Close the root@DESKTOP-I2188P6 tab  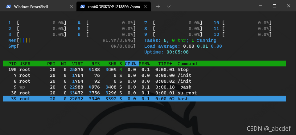pos(145,6)
